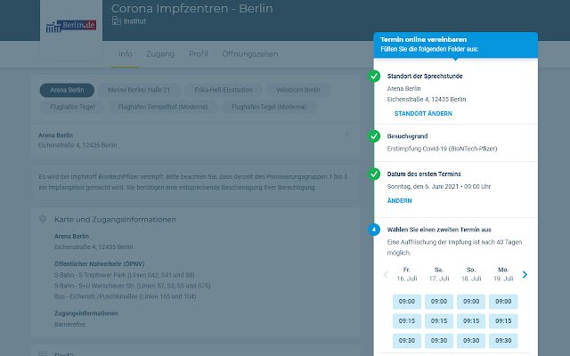
Task: Click the Institut building icon
Action: (117, 20)
